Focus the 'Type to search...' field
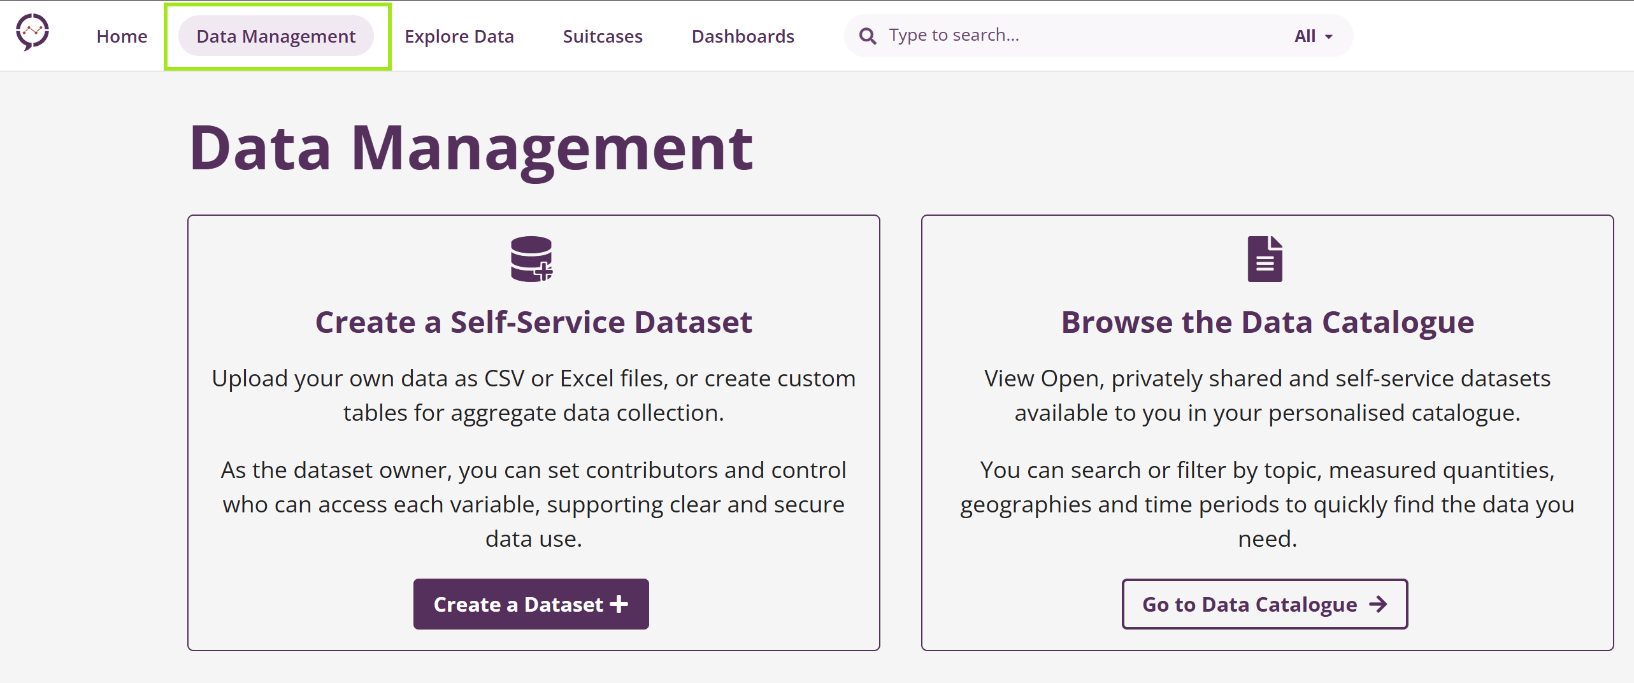Screen dimensions: 1634x683 click(1077, 36)
